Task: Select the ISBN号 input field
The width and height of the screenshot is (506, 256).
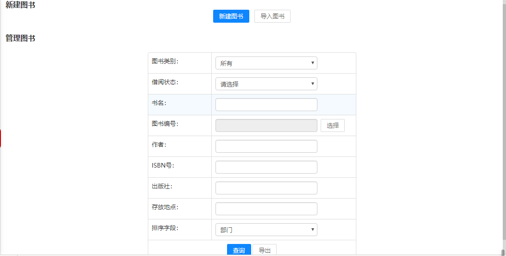Action: click(x=266, y=167)
